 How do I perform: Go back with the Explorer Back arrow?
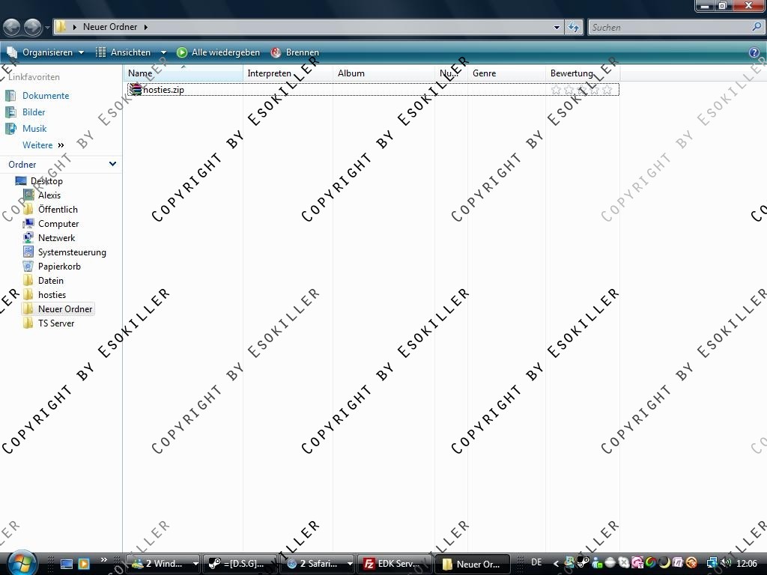tap(12, 27)
